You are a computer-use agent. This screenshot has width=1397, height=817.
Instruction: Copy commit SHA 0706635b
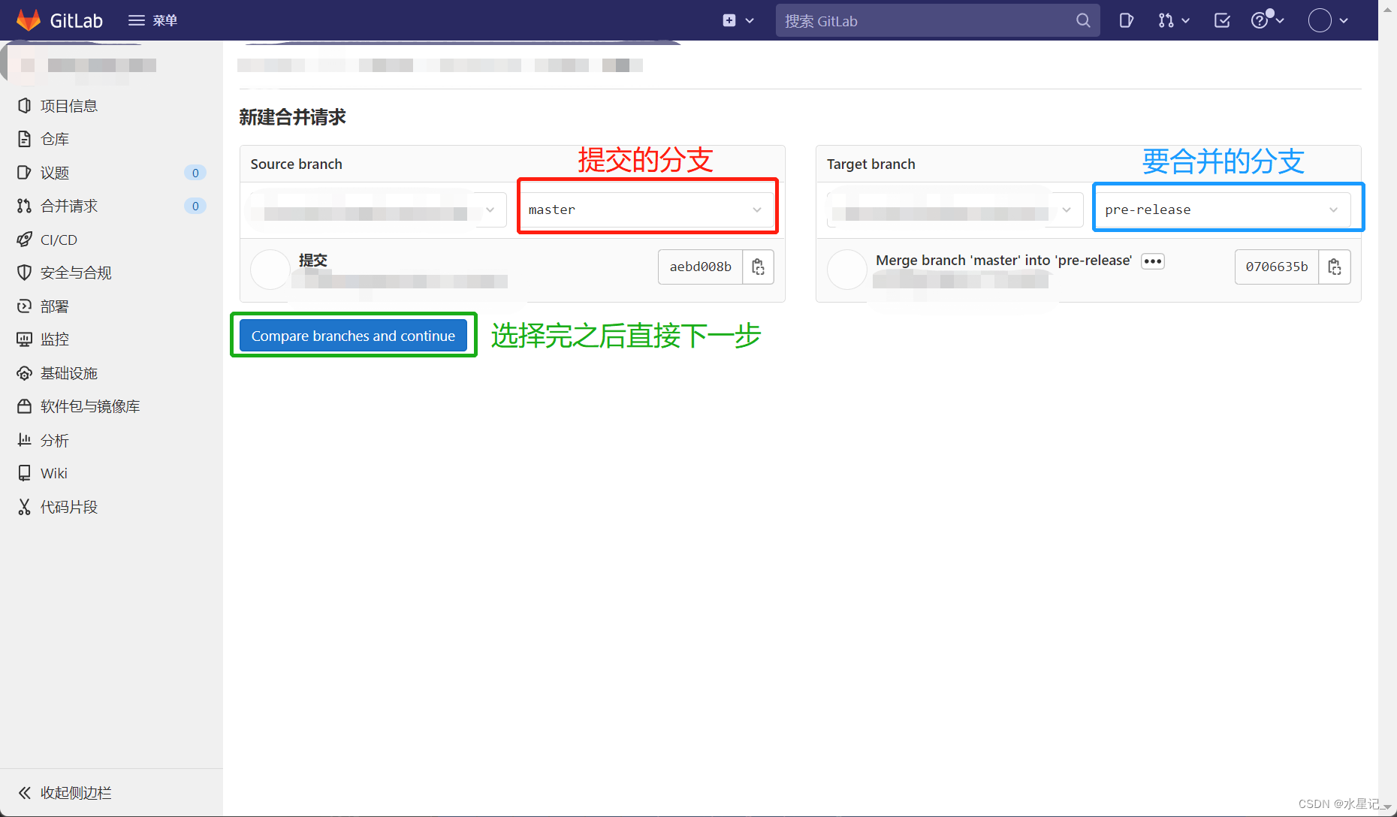(x=1335, y=267)
